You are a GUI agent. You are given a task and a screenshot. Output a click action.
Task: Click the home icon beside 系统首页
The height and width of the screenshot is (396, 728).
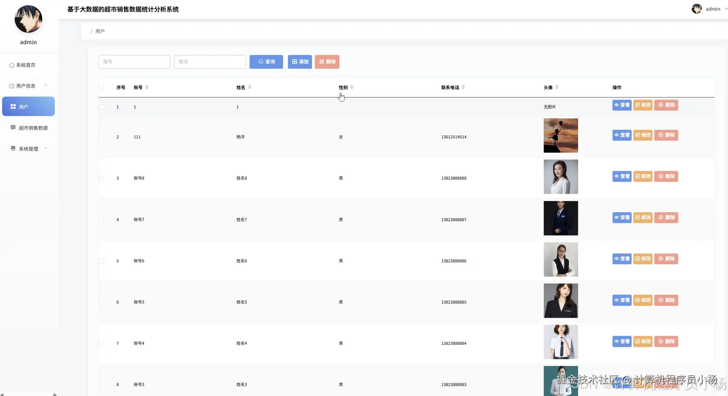pos(12,65)
